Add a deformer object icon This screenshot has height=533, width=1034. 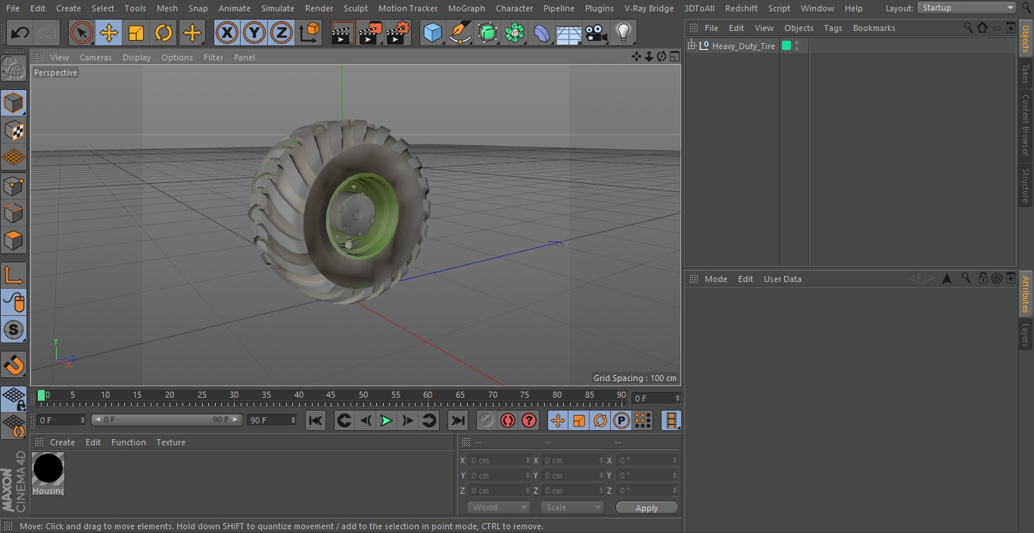[x=542, y=33]
